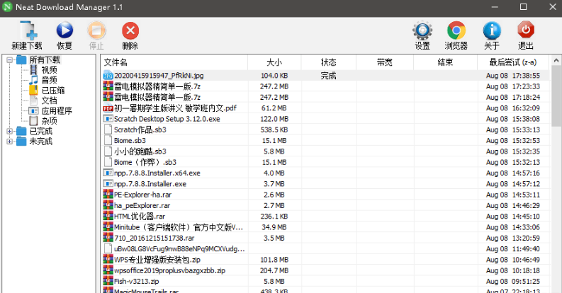Screen dimensions: 562x293
Task: Open Settings (设置) gear icon
Action: [x=422, y=31]
